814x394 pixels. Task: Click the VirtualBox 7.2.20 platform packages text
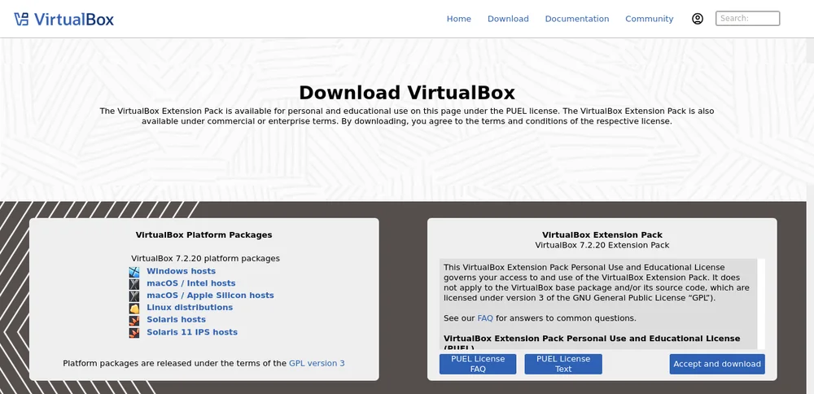[206, 258]
